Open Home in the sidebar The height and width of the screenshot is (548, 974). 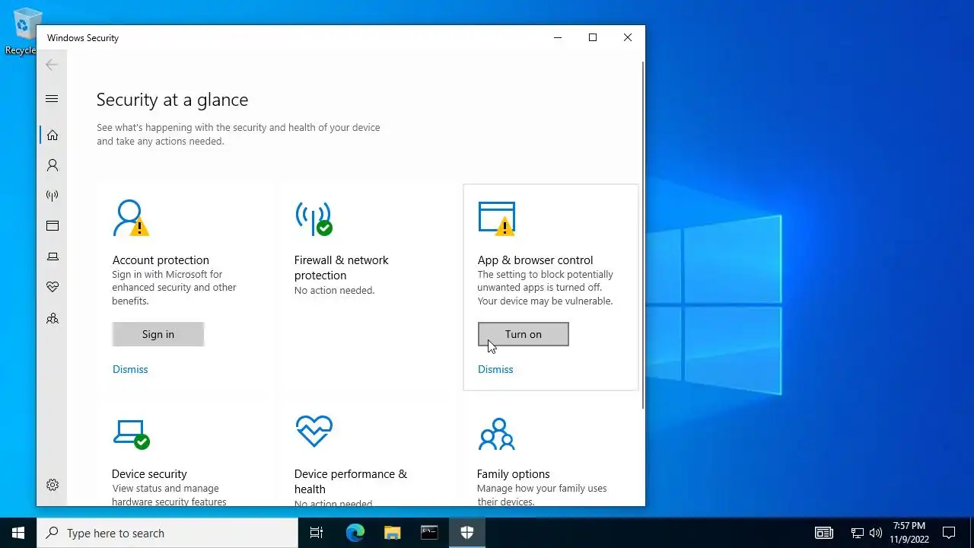(x=53, y=135)
